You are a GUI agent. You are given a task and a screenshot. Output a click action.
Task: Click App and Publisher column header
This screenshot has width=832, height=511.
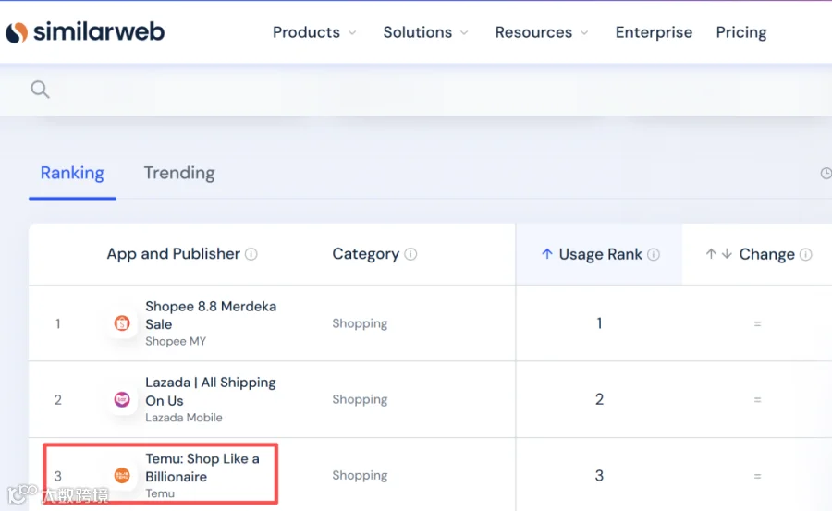(174, 253)
